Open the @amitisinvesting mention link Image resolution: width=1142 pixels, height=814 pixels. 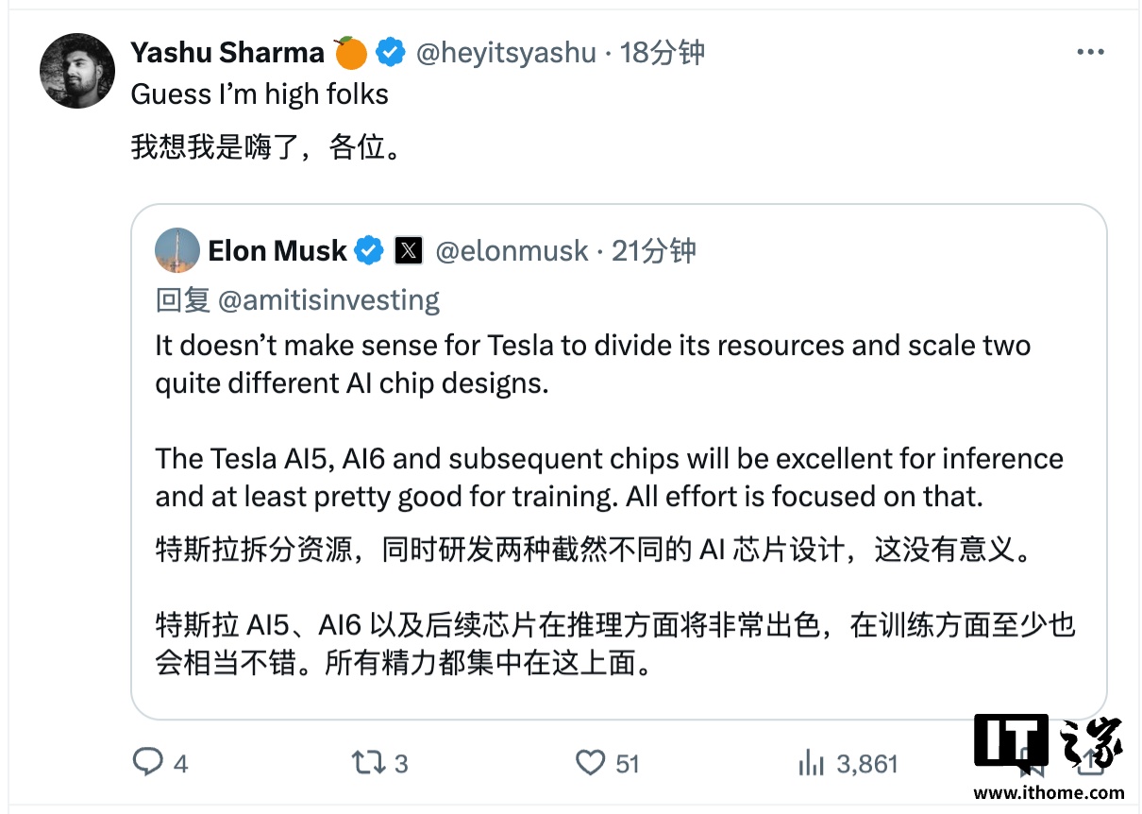[328, 300]
